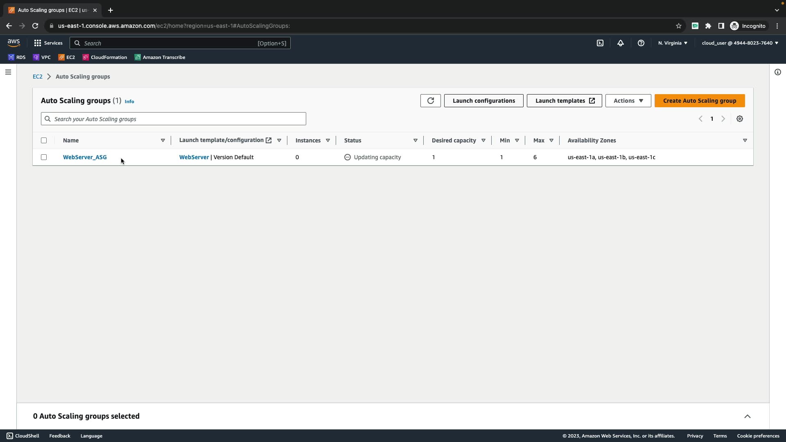This screenshot has height=442, width=786.
Task: Click Create Auto Scaling group button
Action: point(699,101)
